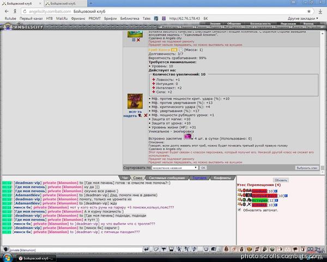
Task: Click OK next to sort dropdown
Action: [x=203, y=168]
